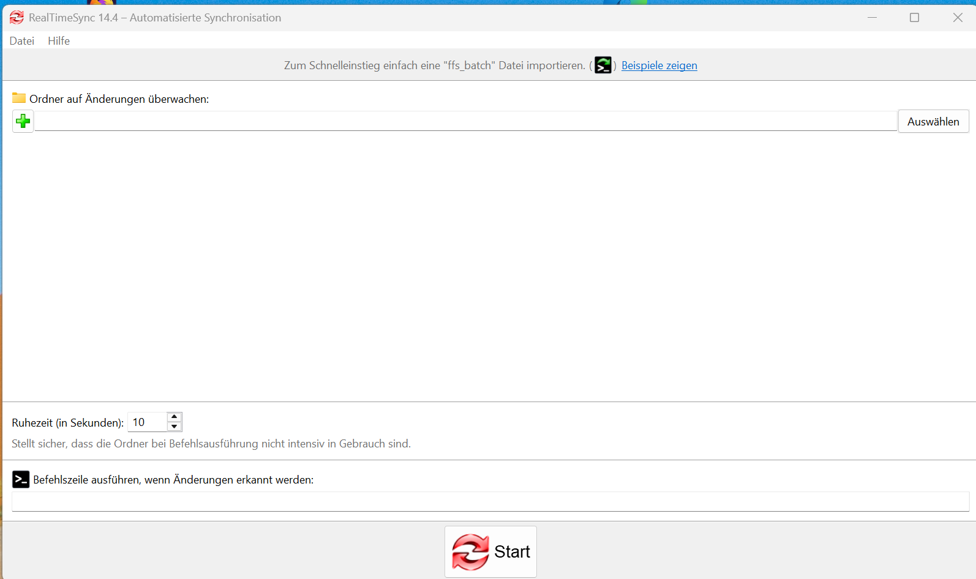
Task: Click the Ruhezeit seconds value field
Action: [x=148, y=422]
